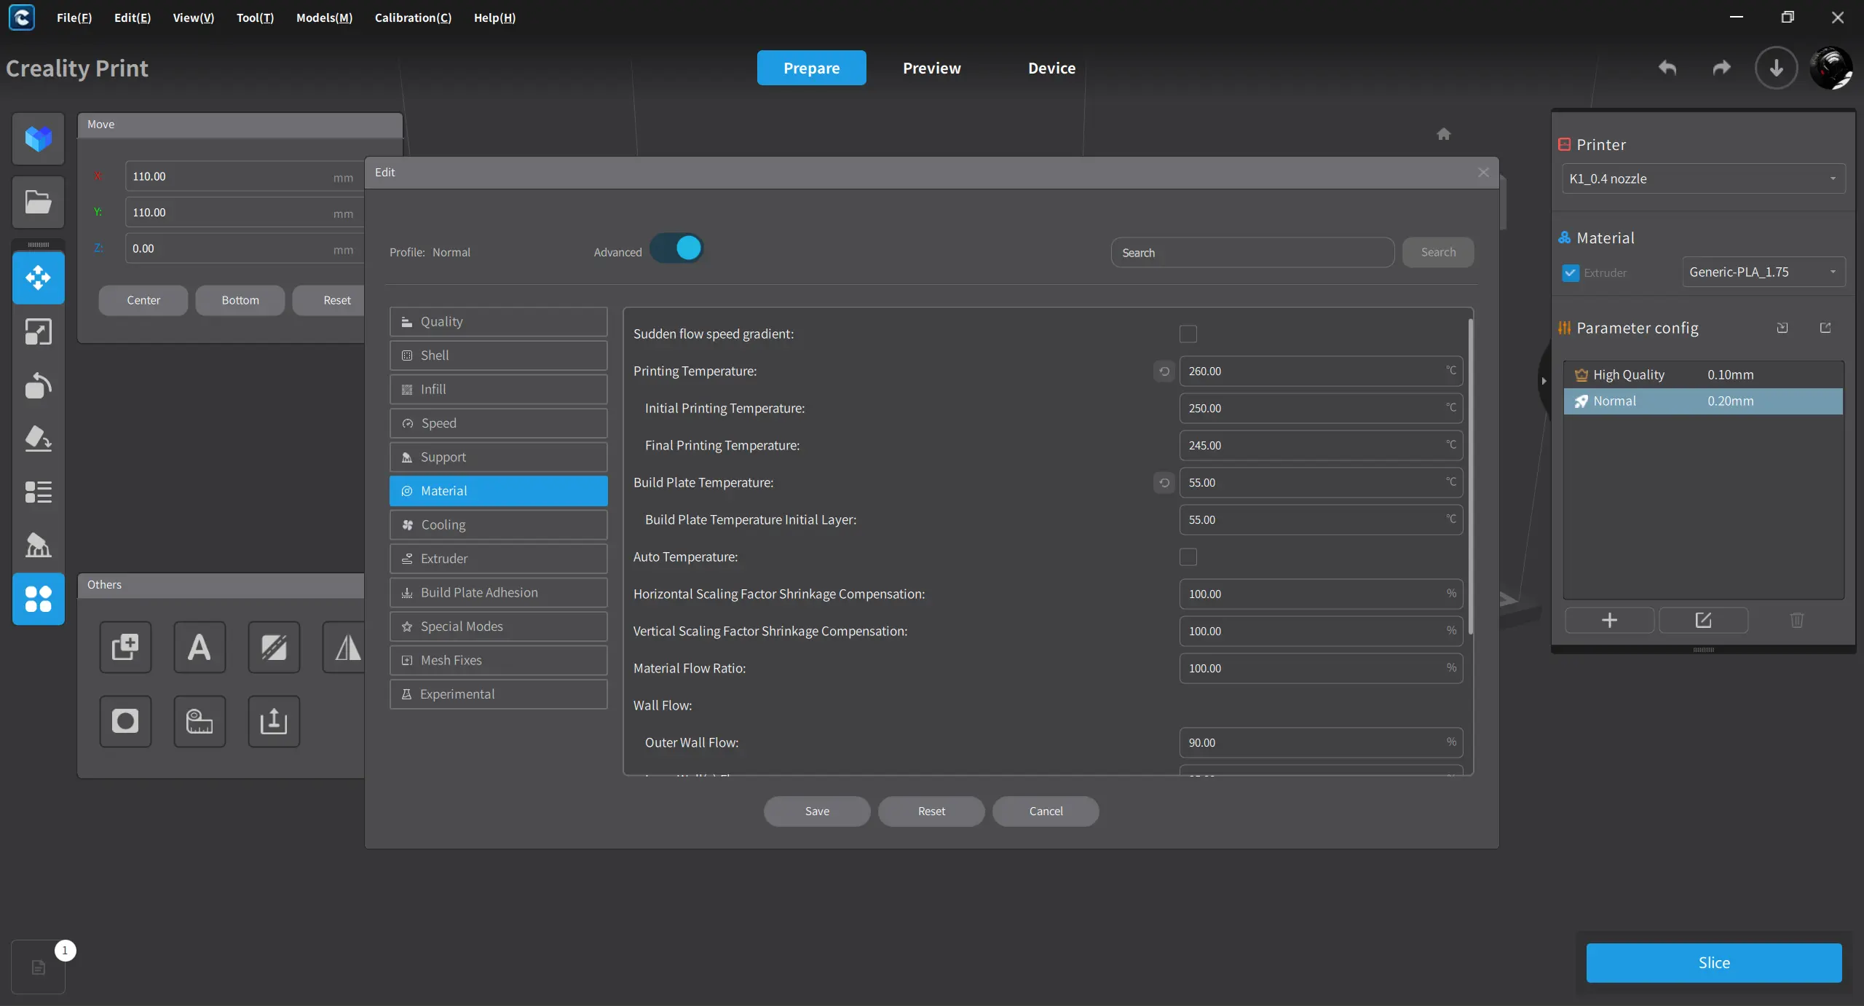Toggle the Advanced switch off
This screenshot has width=1864, height=1006.
pyautogui.click(x=676, y=248)
